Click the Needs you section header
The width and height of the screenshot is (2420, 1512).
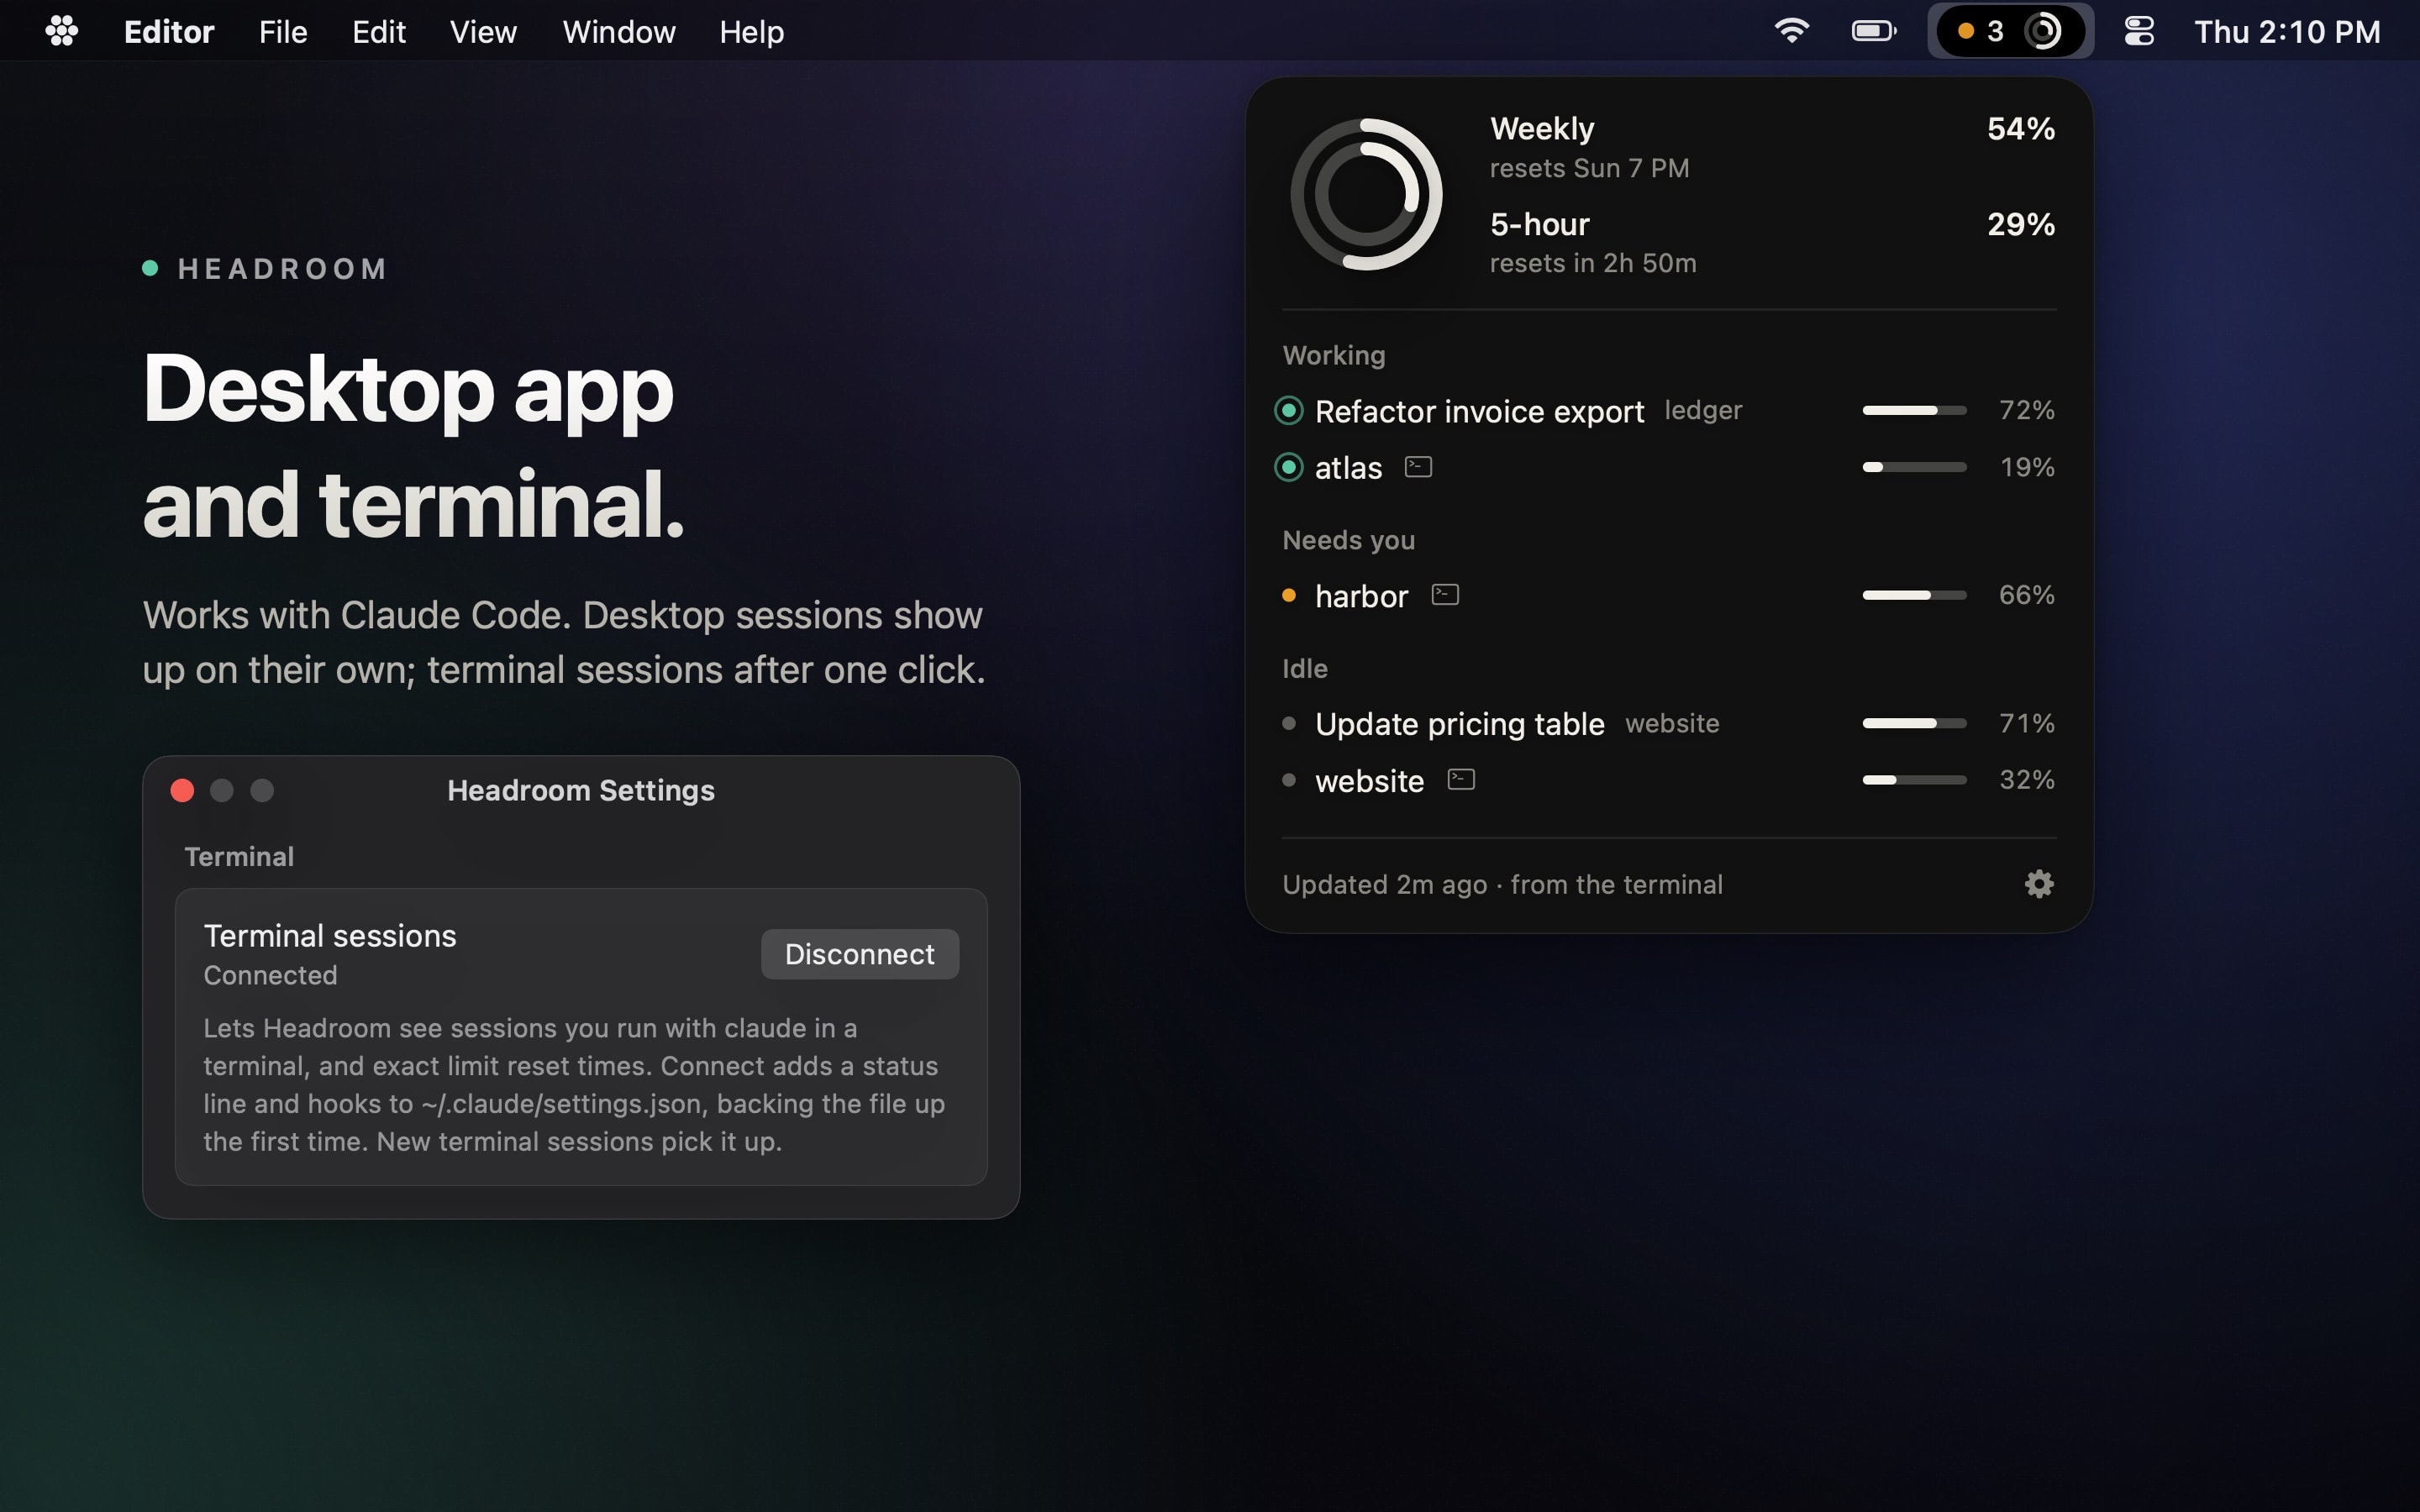pos(1348,540)
